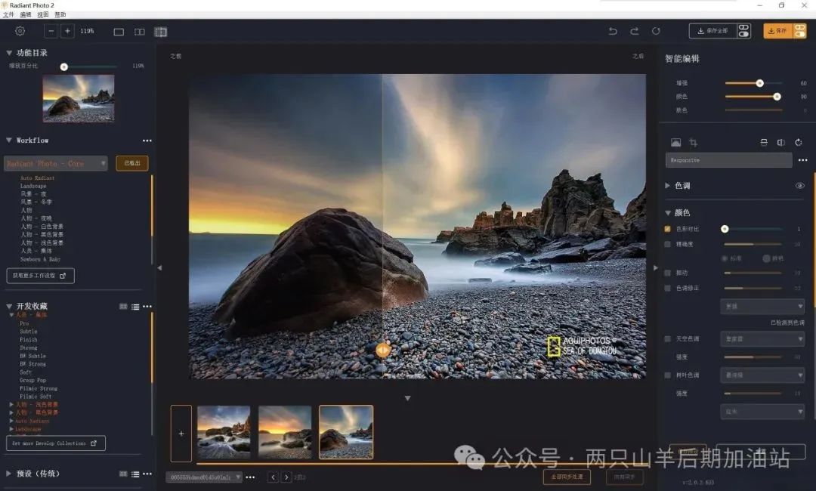The image size is (816, 491).
Task: Go to the next image arrow
Action: point(286,477)
